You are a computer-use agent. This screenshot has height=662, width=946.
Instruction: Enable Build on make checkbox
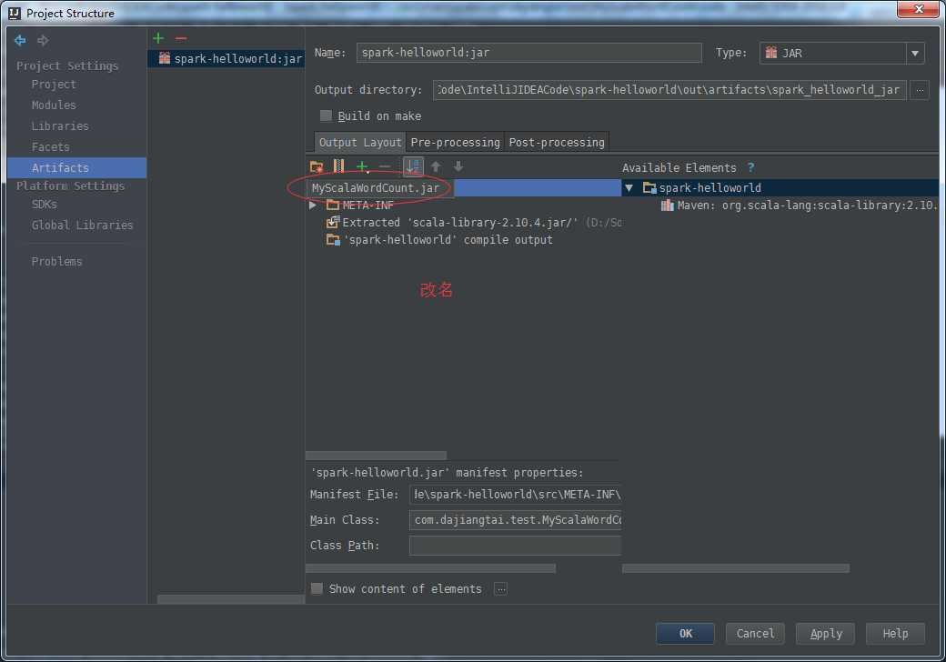(326, 115)
